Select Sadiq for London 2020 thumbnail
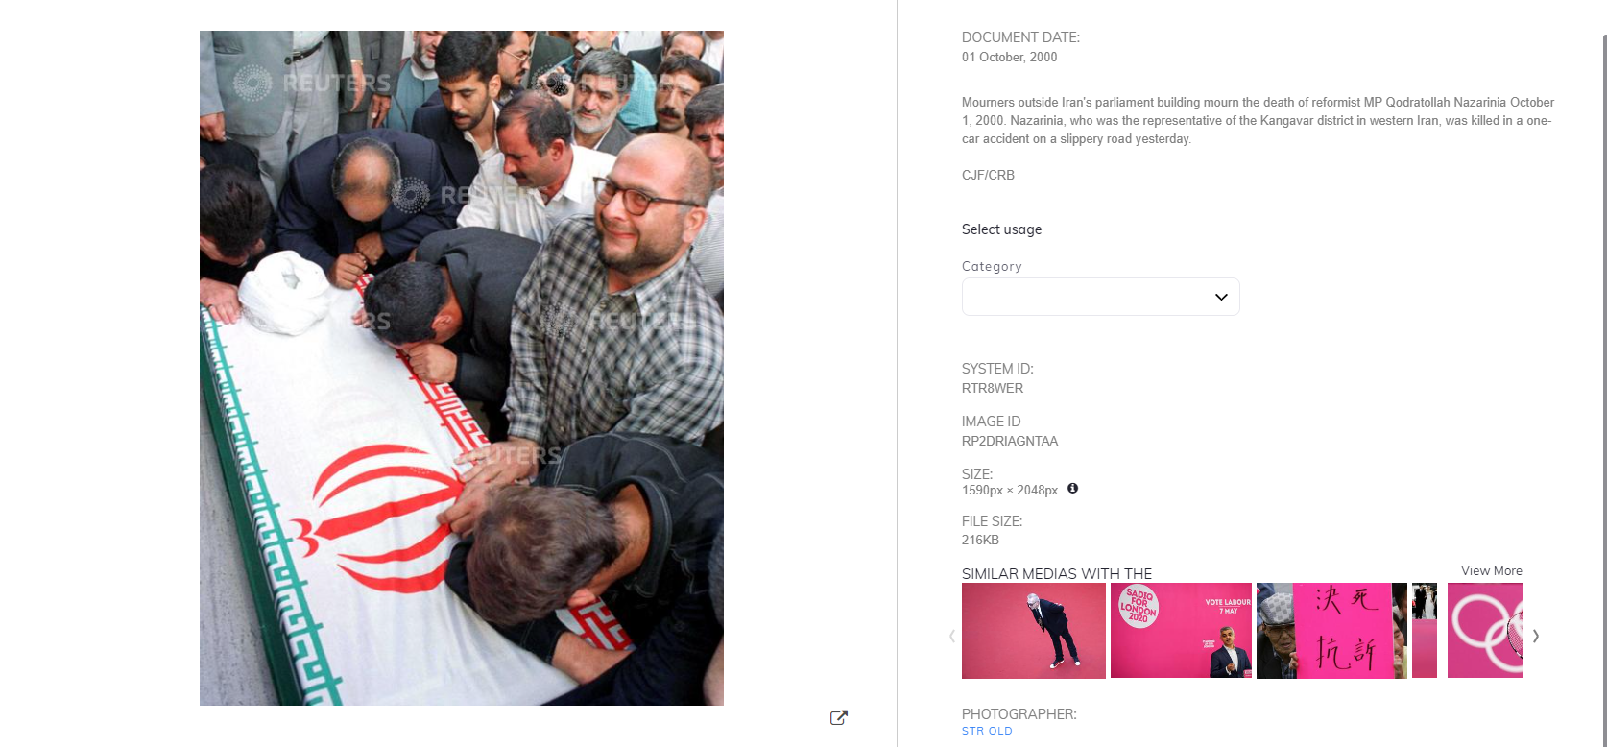This screenshot has width=1607, height=747. coord(1181,631)
